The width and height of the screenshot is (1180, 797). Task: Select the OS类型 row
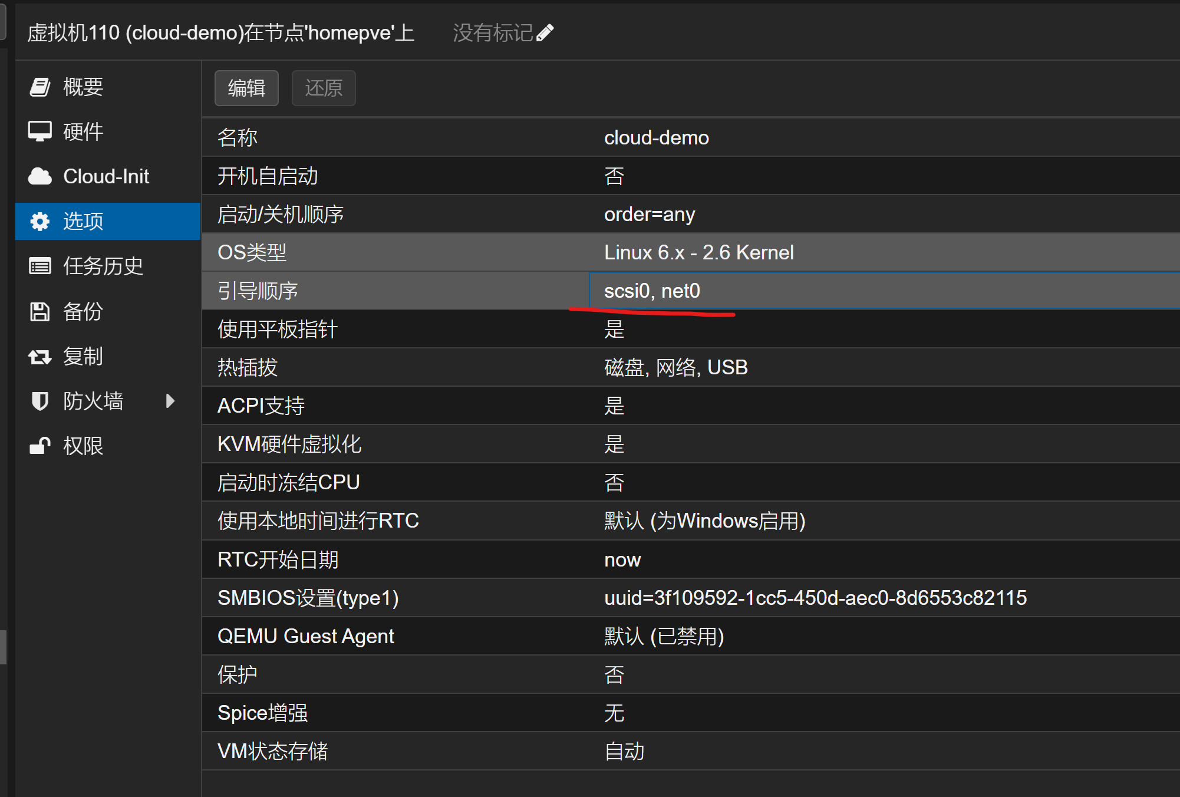[x=690, y=252]
